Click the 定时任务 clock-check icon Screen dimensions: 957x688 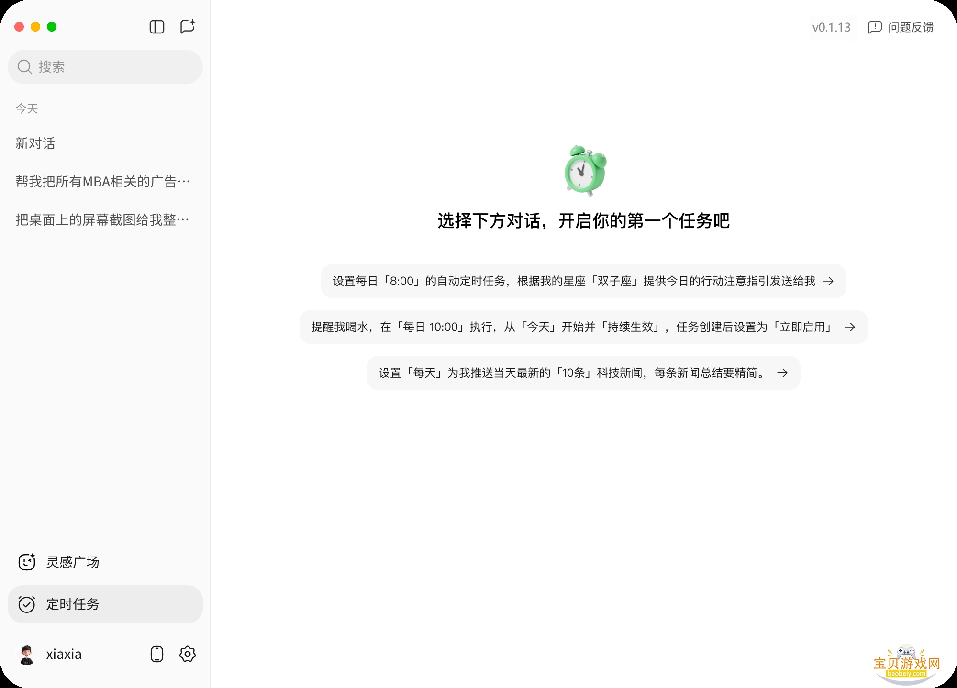click(27, 604)
